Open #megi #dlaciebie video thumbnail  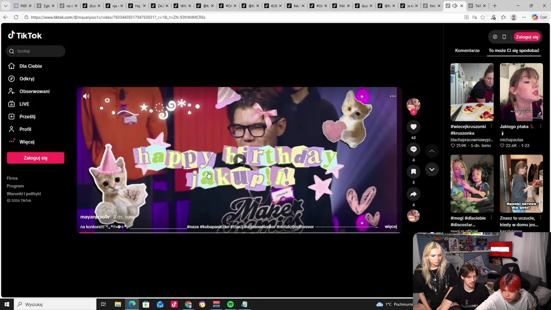coord(472,184)
